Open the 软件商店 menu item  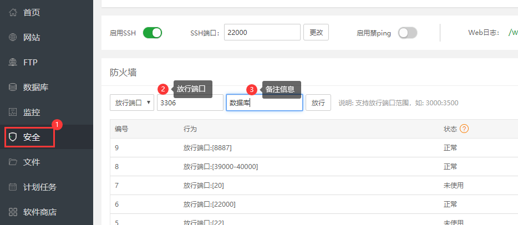click(x=39, y=212)
